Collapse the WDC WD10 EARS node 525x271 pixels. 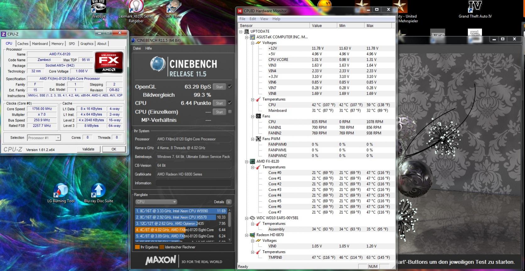pyautogui.click(x=247, y=218)
